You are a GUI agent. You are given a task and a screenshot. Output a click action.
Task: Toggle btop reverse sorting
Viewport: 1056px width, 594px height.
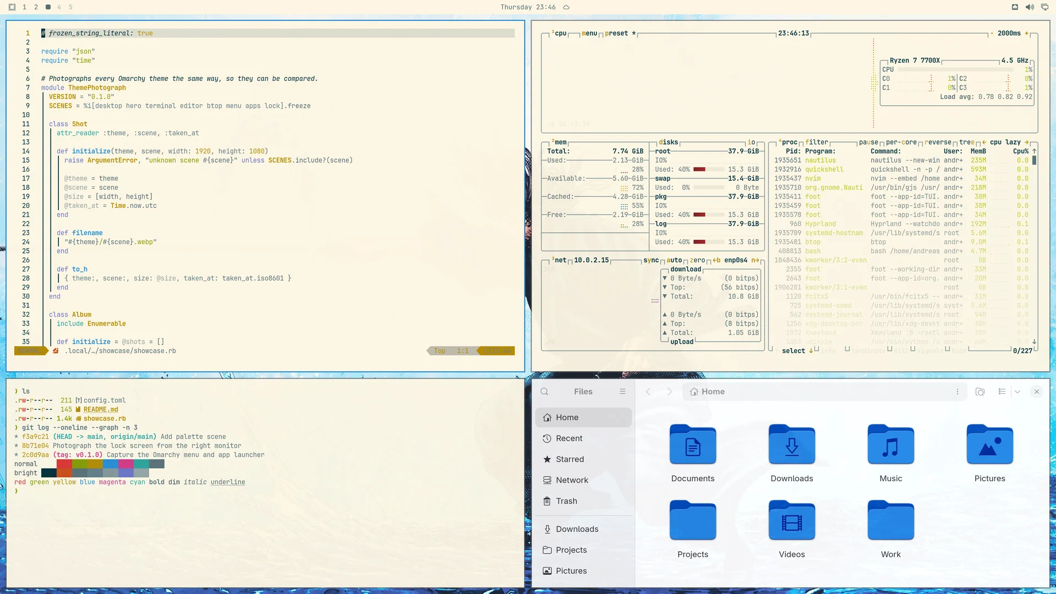click(x=938, y=142)
